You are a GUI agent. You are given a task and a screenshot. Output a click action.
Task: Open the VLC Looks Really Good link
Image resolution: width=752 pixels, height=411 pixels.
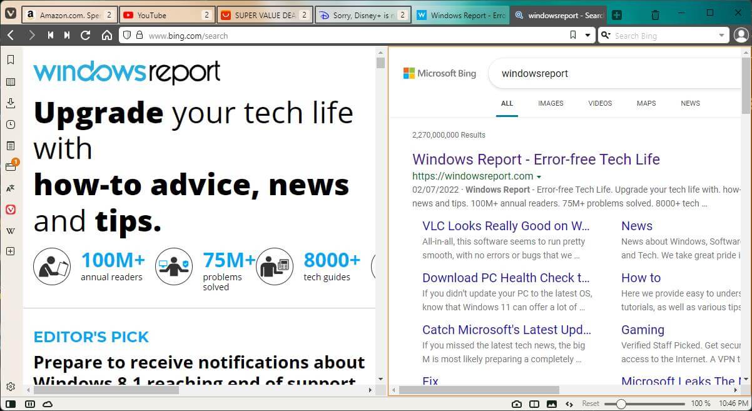(506, 226)
